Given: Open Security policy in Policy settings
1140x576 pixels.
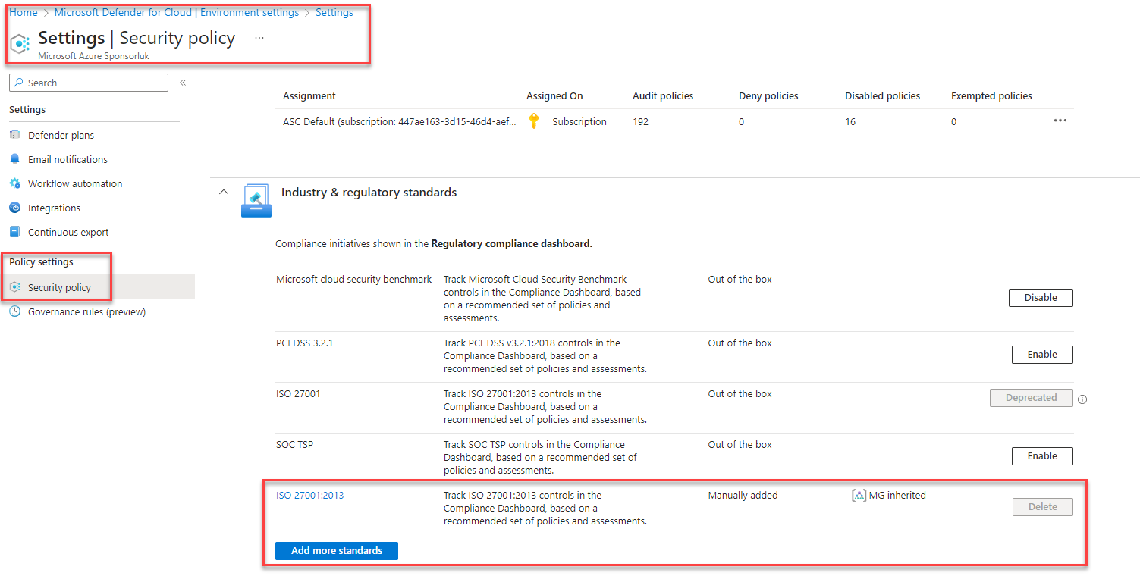Looking at the screenshot, I should (59, 287).
